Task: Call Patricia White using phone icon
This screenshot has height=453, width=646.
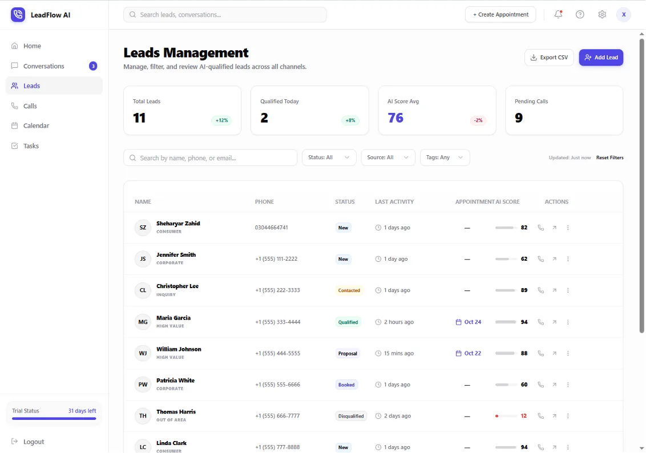Action: (x=541, y=385)
